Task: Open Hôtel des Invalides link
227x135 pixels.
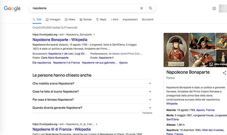Action: (212, 130)
